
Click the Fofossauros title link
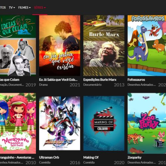(x=136, y=80)
